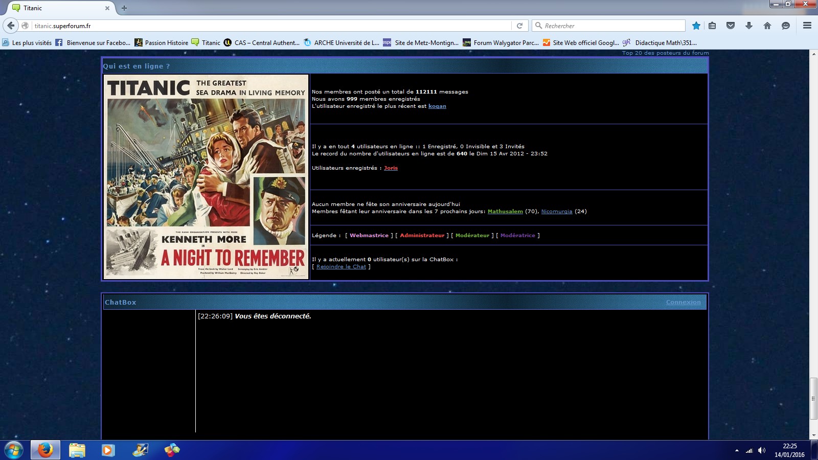The height and width of the screenshot is (460, 818).
Task: Go to the home page icon
Action: pos(767,26)
